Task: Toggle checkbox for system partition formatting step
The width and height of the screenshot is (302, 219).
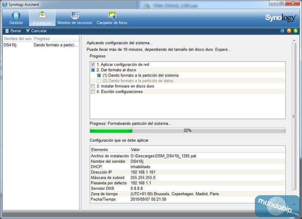Action: (x=99, y=75)
